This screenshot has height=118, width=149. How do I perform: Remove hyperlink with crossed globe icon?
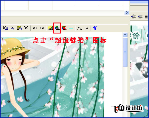[64, 28]
